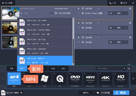Switch to the 常用 tab

click(x=12, y=68)
